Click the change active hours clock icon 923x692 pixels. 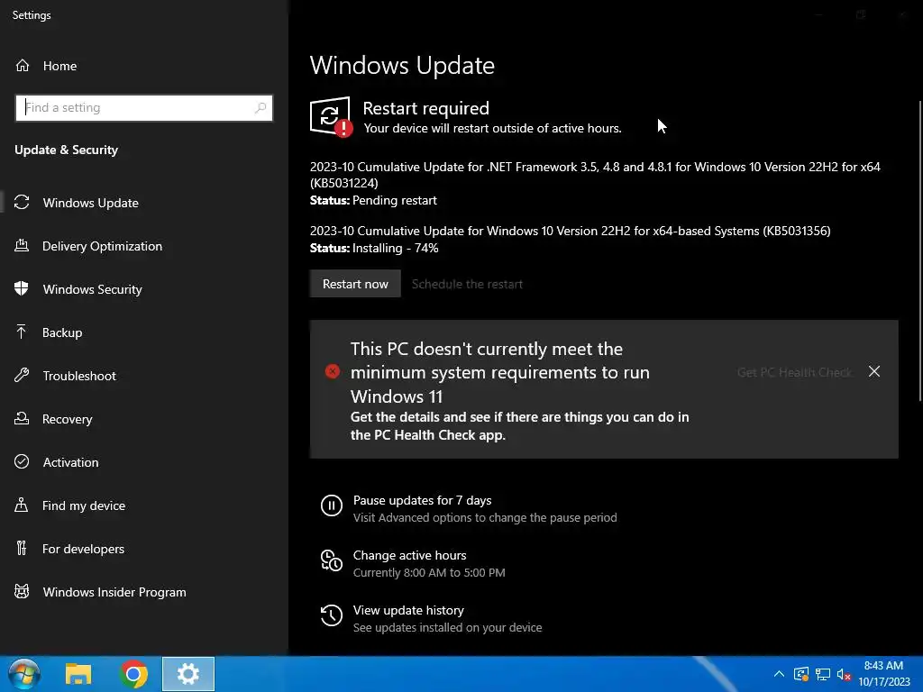(332, 560)
